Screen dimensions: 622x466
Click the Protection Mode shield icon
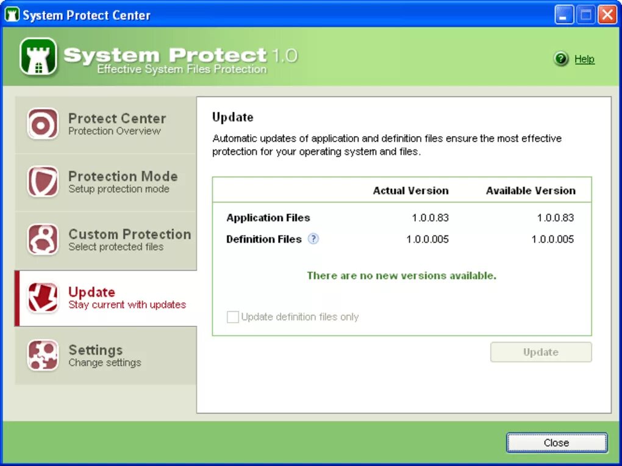[x=43, y=182]
